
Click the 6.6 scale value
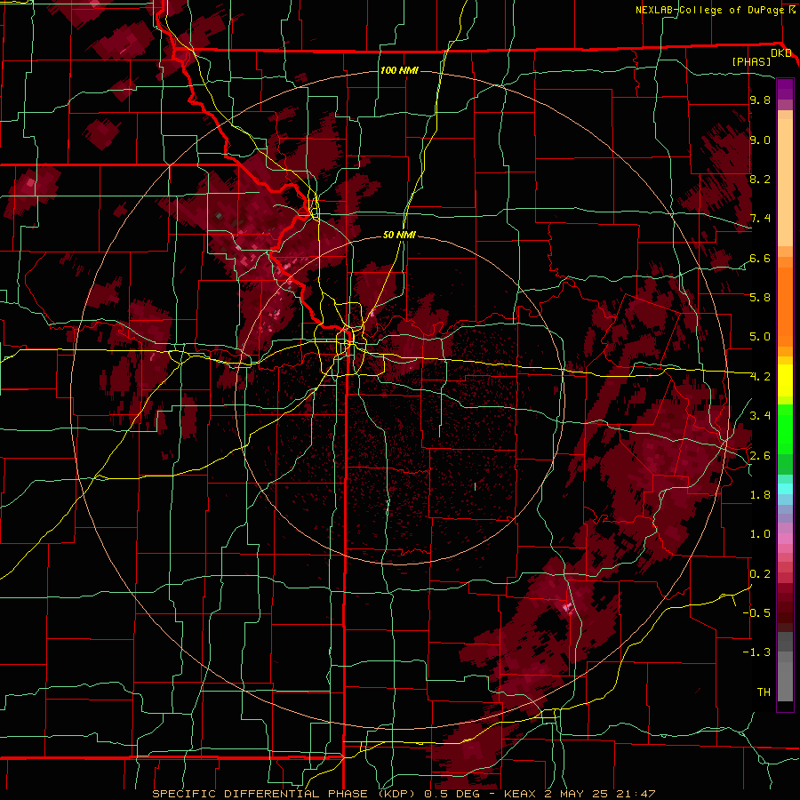(x=760, y=258)
